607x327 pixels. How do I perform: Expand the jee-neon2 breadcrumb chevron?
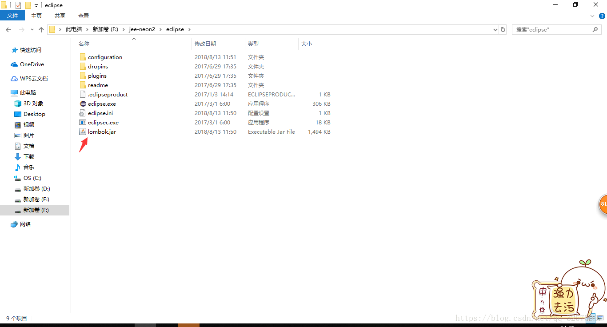[161, 29]
